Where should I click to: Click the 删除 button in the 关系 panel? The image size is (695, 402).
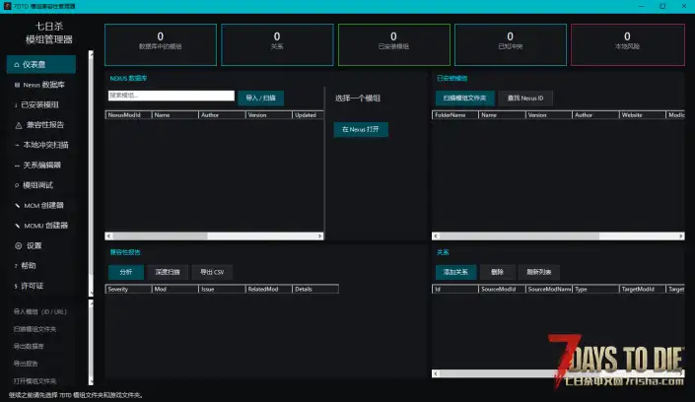pyautogui.click(x=497, y=272)
